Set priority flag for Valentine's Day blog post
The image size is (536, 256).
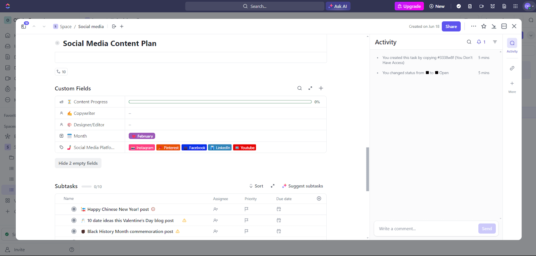(x=246, y=220)
